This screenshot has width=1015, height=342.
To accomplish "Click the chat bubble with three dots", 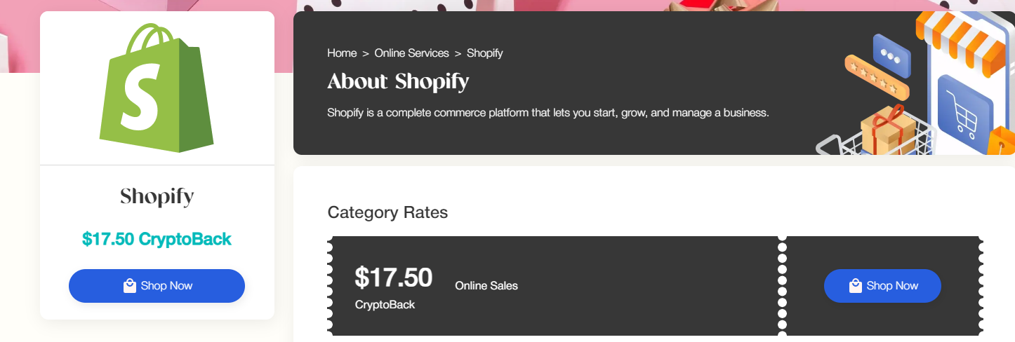I will tap(891, 55).
